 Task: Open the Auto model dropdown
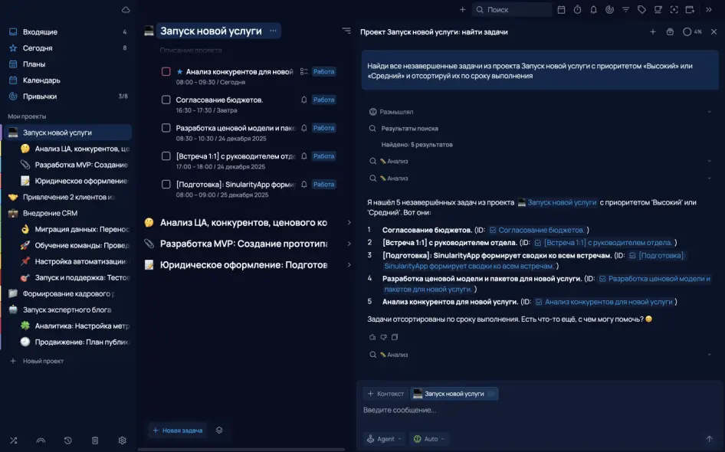tap(429, 439)
